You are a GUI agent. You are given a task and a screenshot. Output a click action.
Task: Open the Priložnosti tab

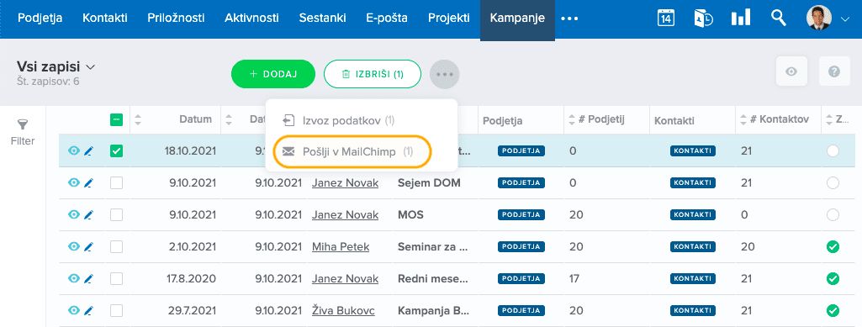pos(176,18)
